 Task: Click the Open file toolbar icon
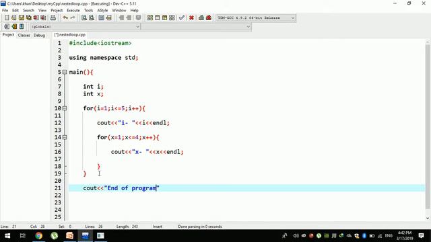14,18
